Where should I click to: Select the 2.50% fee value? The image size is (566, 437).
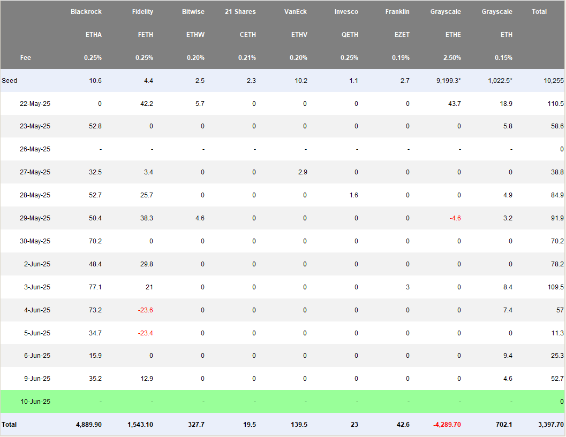tap(452, 58)
